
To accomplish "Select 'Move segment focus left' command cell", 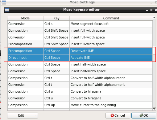I will click(111, 24).
